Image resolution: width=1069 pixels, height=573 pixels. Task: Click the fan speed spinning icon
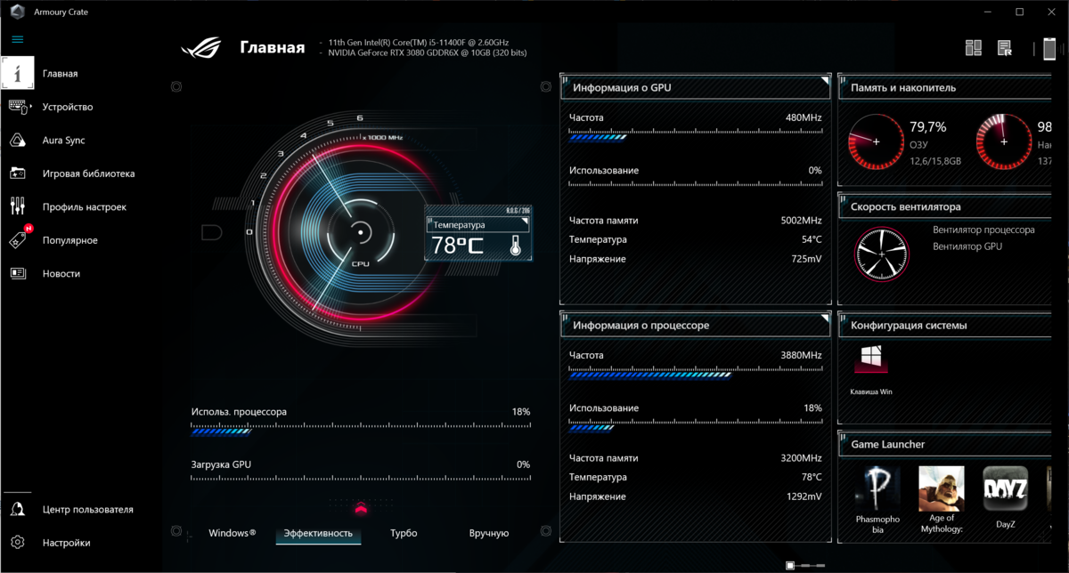click(882, 254)
